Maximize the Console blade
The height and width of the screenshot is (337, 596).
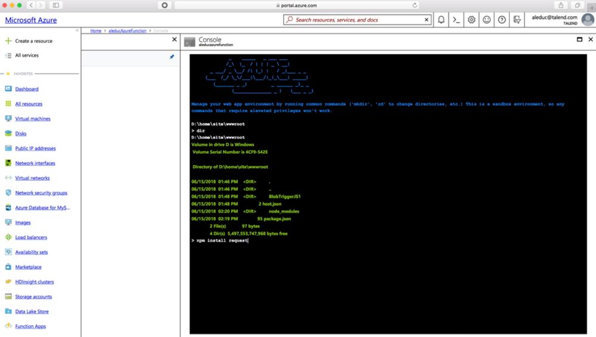pyautogui.click(x=580, y=39)
